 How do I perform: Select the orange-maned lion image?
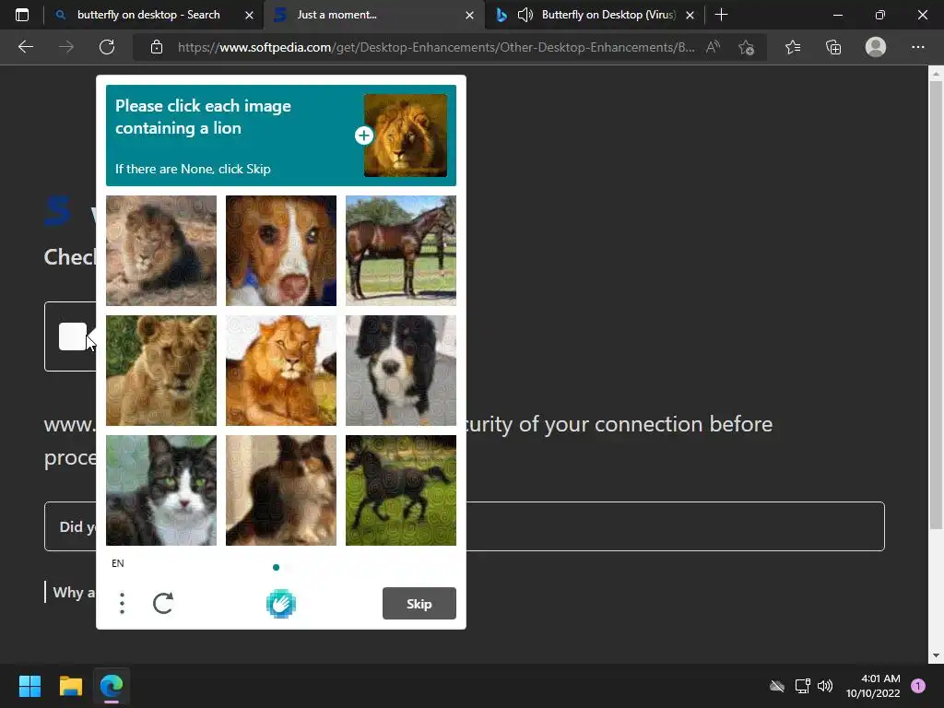(281, 371)
